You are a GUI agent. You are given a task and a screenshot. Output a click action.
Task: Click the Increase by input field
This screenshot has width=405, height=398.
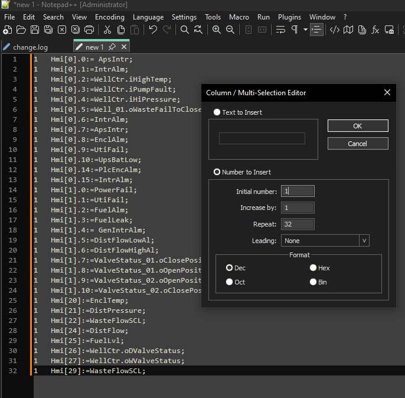click(298, 208)
